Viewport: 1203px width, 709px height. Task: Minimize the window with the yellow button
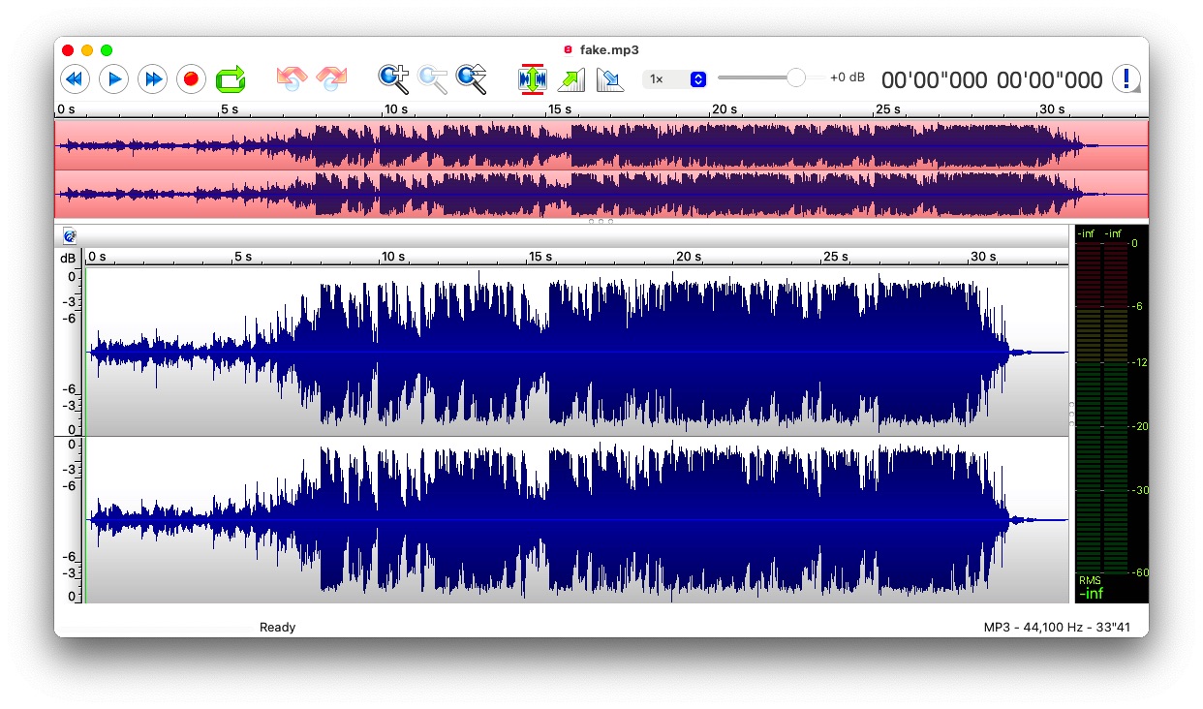point(87,50)
